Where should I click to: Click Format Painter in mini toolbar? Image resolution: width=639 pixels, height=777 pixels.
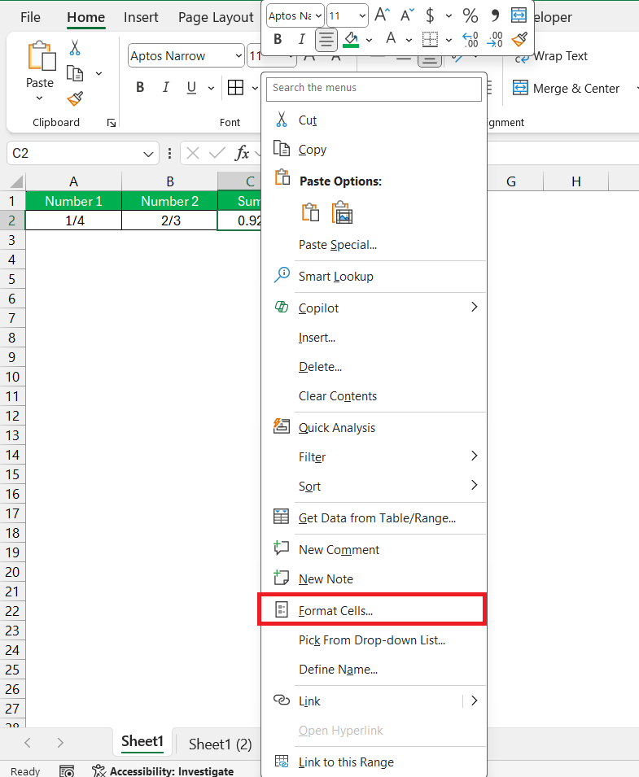tap(519, 39)
